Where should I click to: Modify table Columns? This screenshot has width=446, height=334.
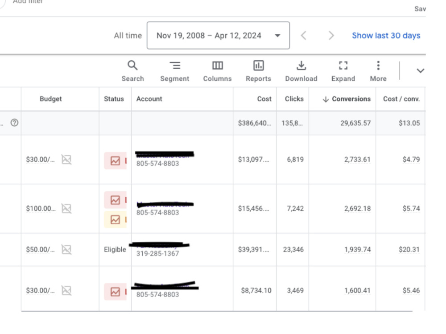pyautogui.click(x=217, y=71)
